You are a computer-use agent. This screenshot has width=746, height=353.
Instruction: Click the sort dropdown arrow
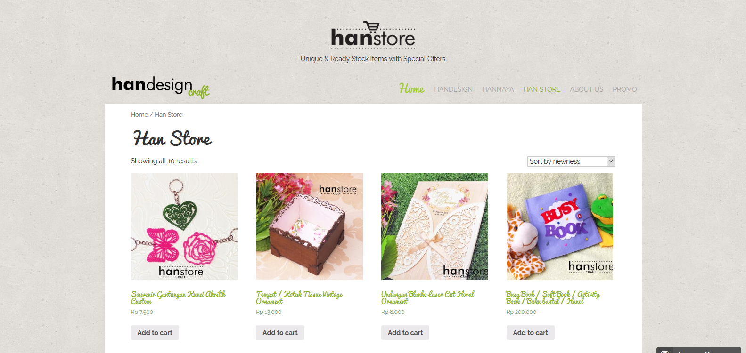click(611, 161)
